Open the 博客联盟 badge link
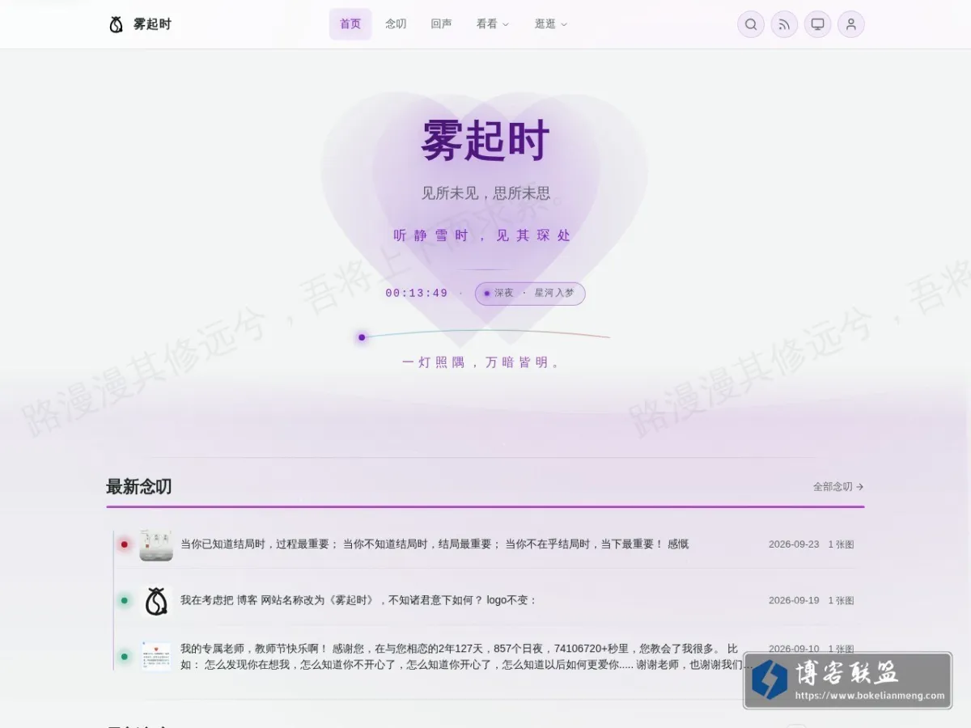 pos(848,680)
